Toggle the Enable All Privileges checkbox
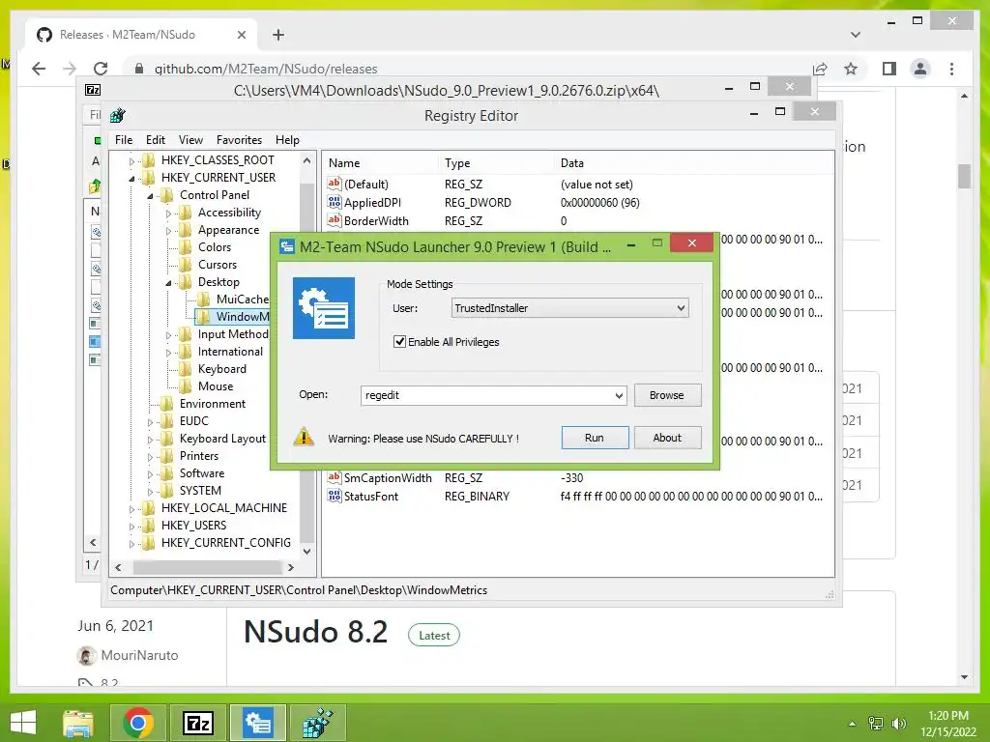 tap(399, 341)
